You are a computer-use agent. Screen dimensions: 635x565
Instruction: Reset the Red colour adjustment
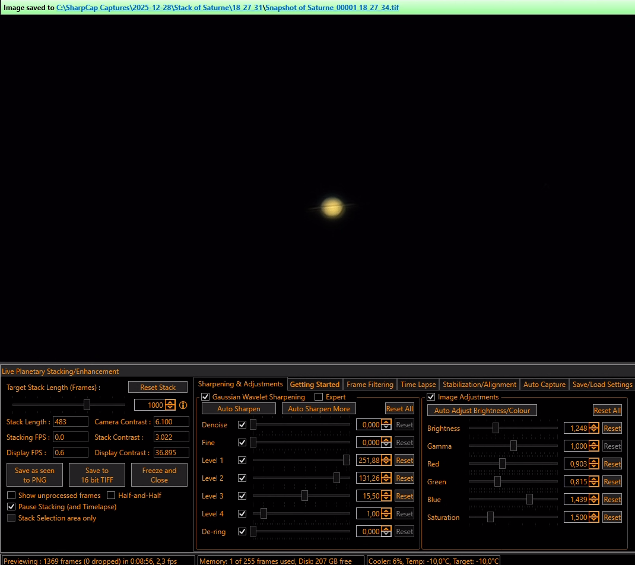click(x=612, y=464)
